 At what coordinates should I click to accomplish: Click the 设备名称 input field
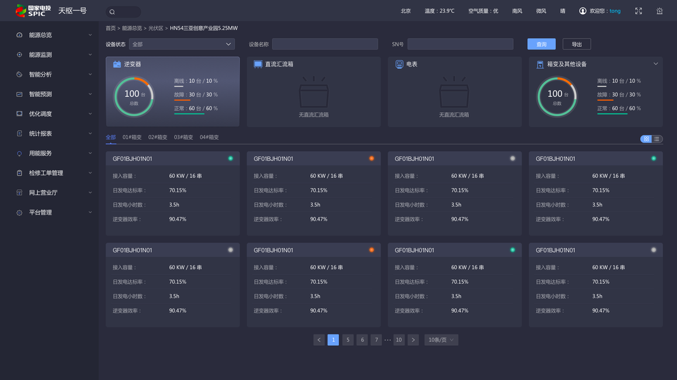tap(325, 44)
